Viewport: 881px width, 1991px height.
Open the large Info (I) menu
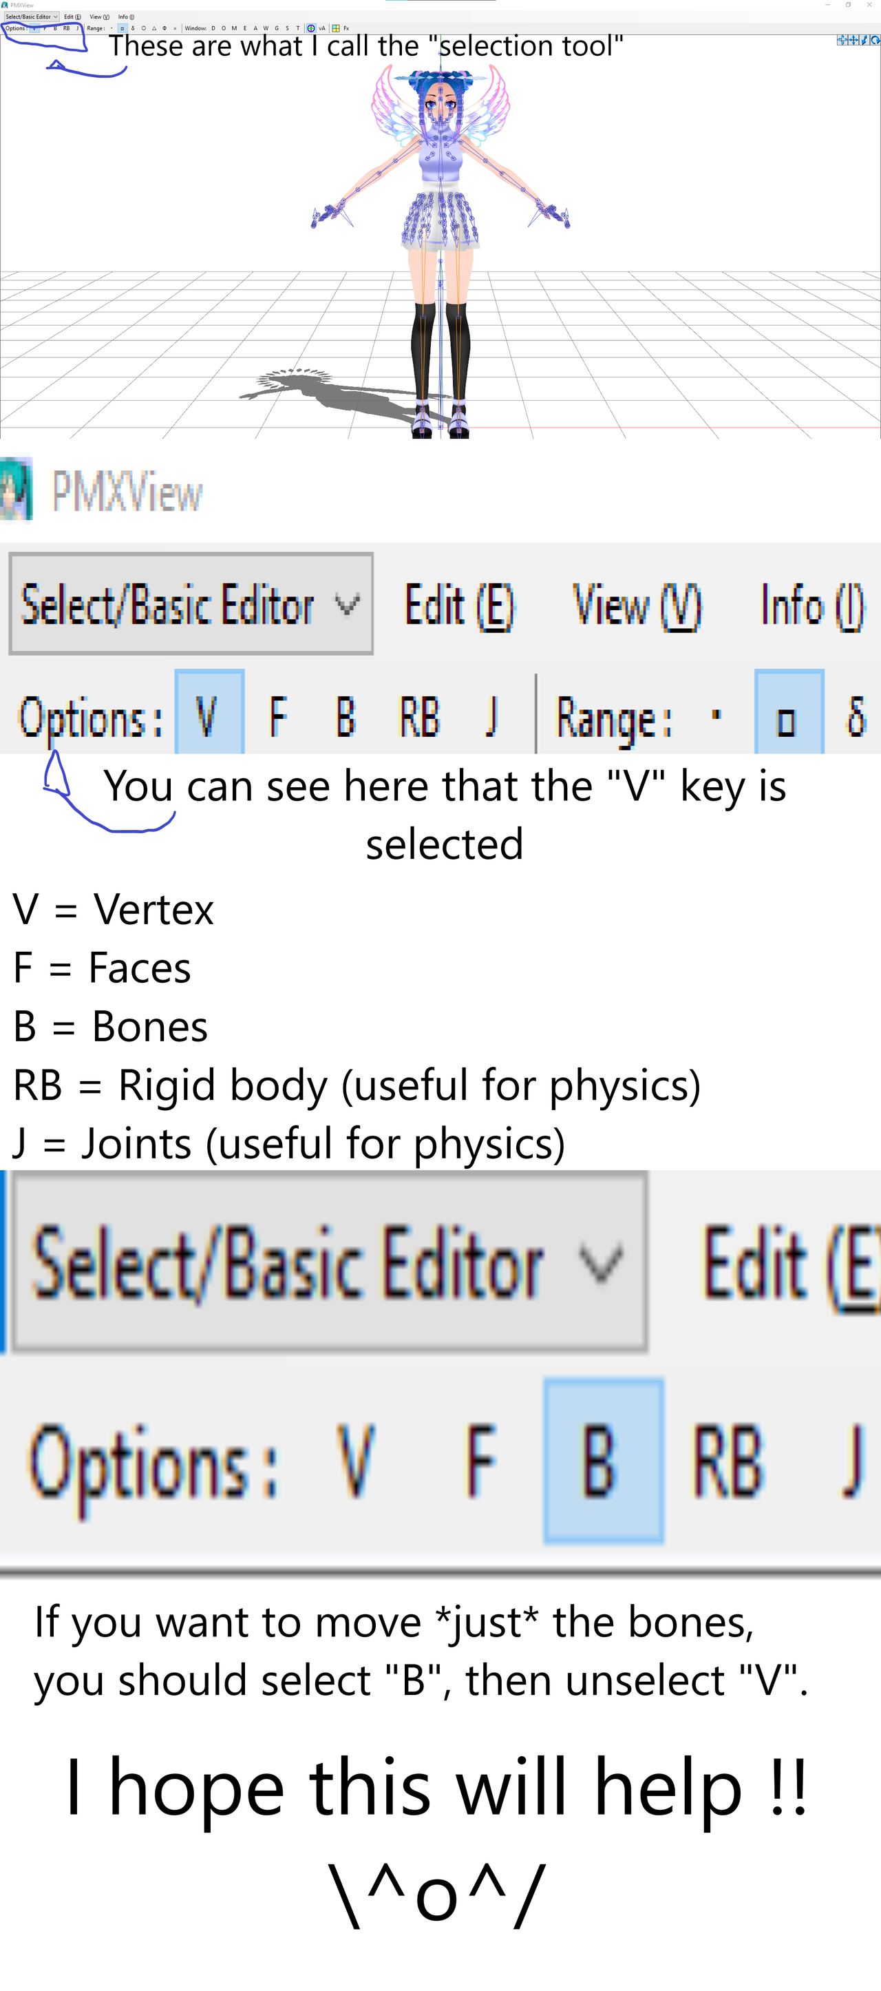click(812, 605)
